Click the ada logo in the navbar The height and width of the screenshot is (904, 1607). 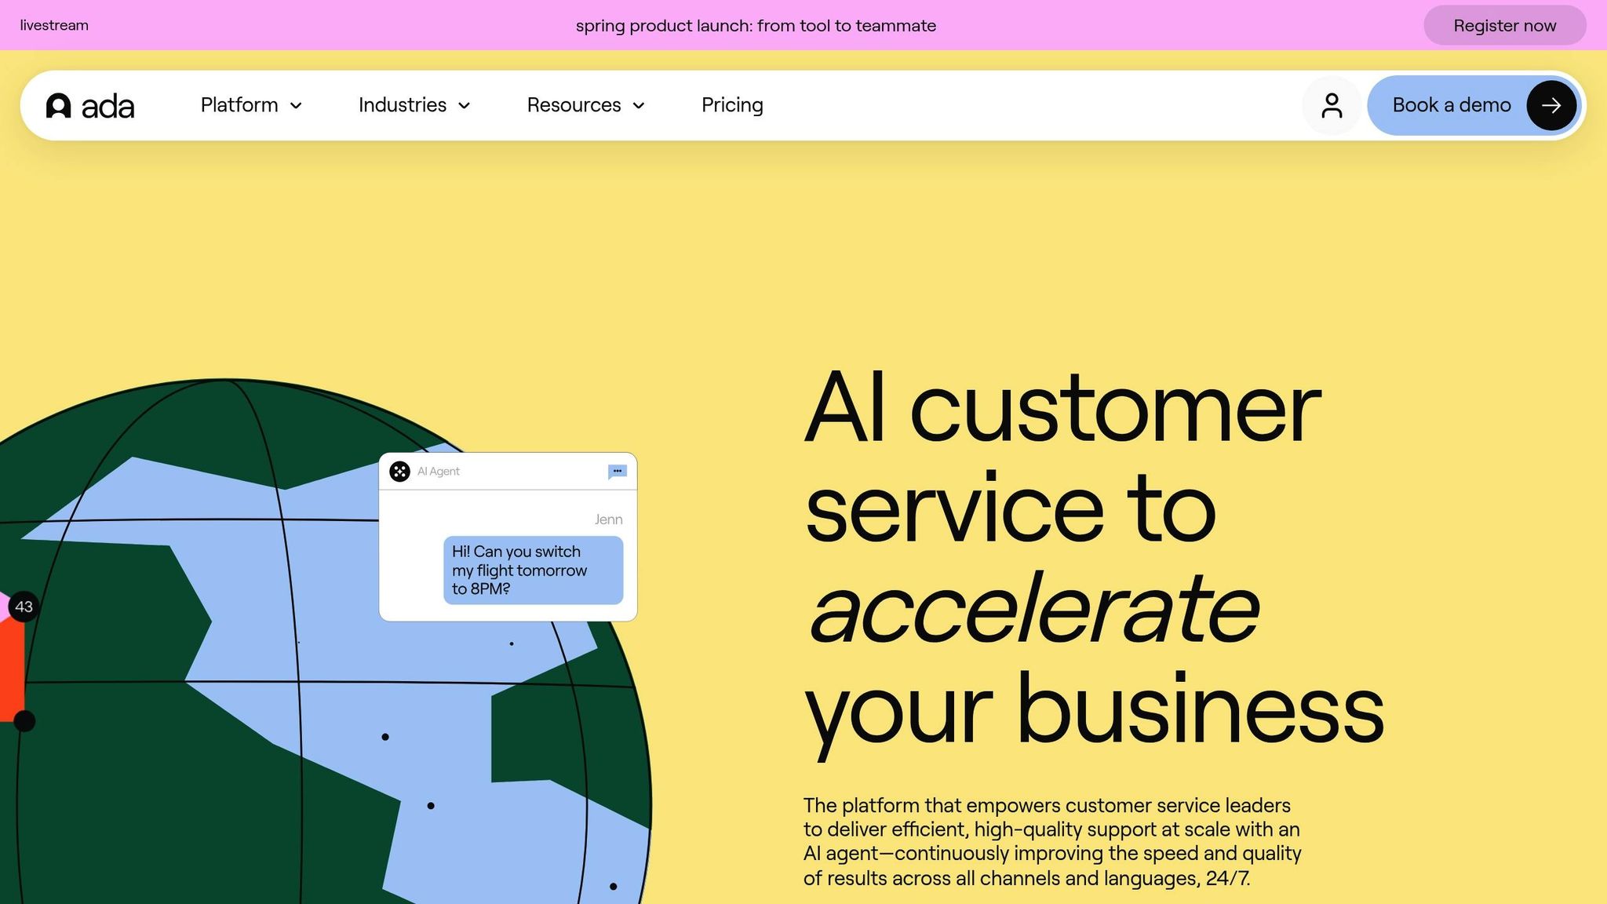(90, 106)
